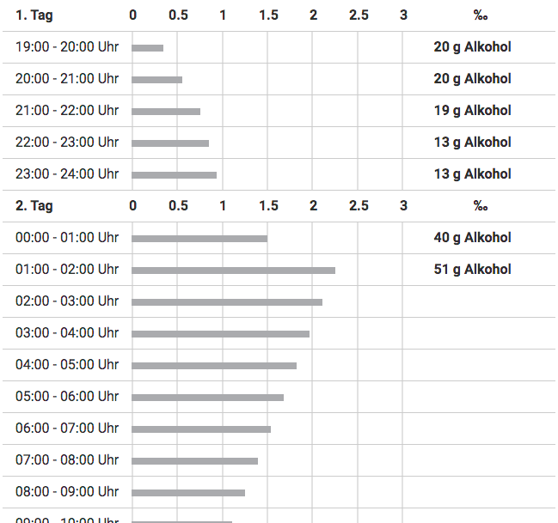
Task: Select the 08:00 - 09:00 Uhr time label
Action: [x=67, y=491]
